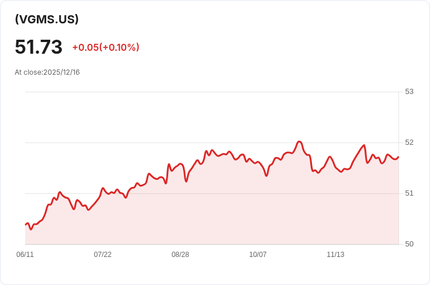Click the 51.73 current price
The image size is (430, 285).
point(39,47)
